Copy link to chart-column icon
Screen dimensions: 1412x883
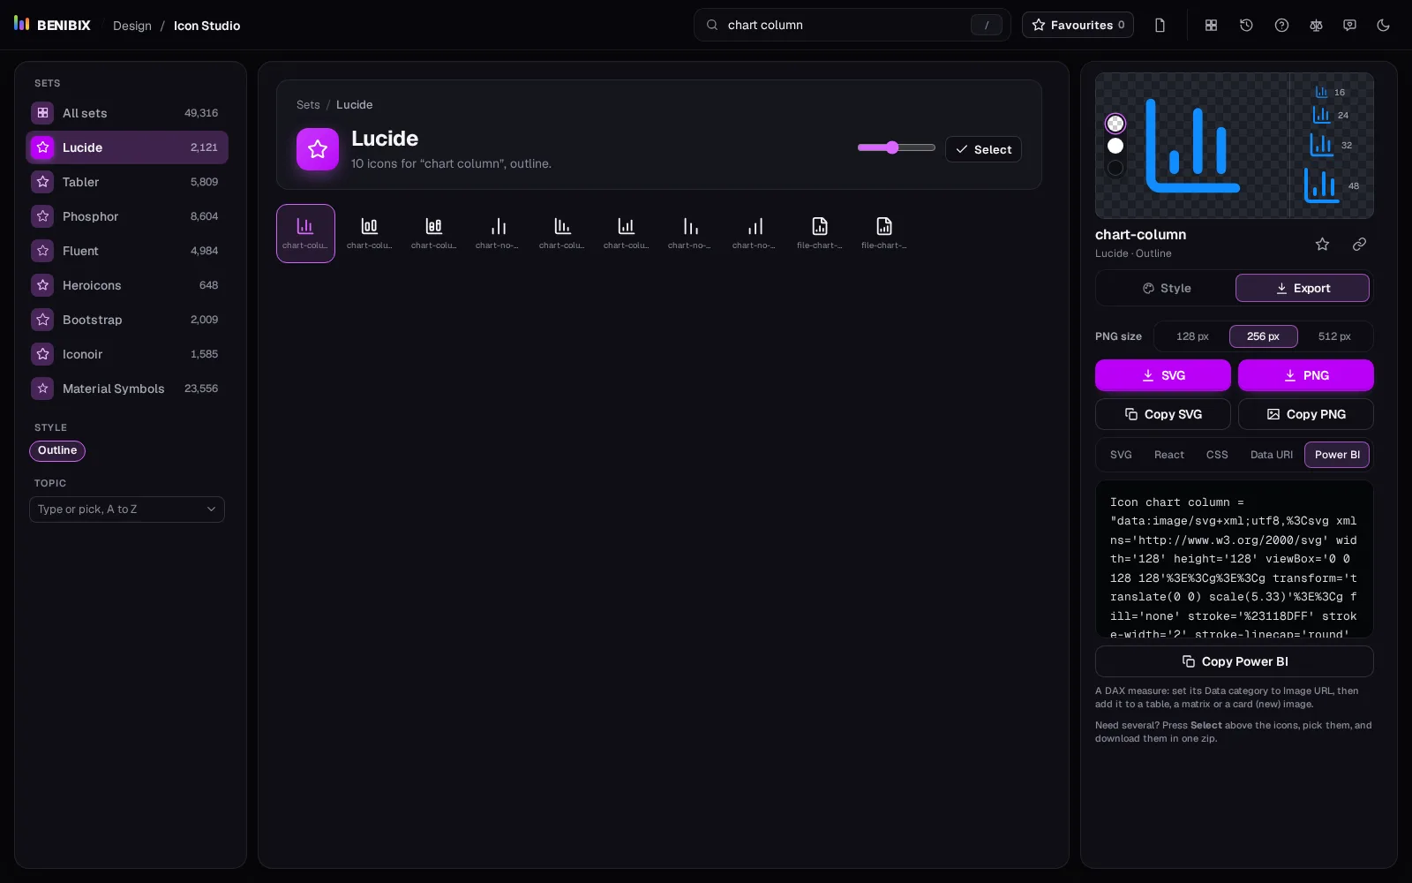[x=1359, y=244]
